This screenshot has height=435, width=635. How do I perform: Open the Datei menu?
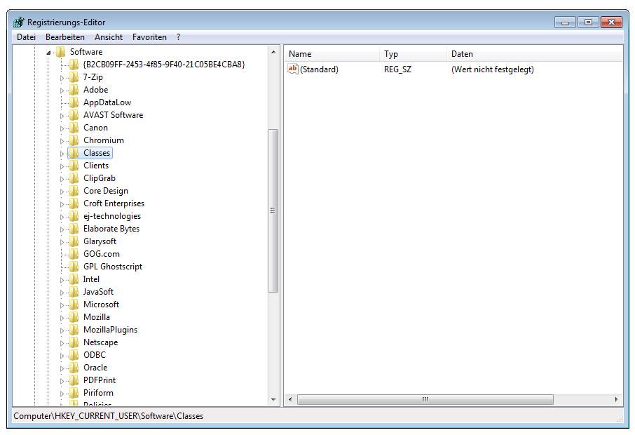click(26, 37)
